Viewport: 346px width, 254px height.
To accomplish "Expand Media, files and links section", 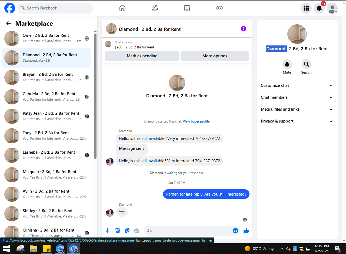I will point(297,109).
